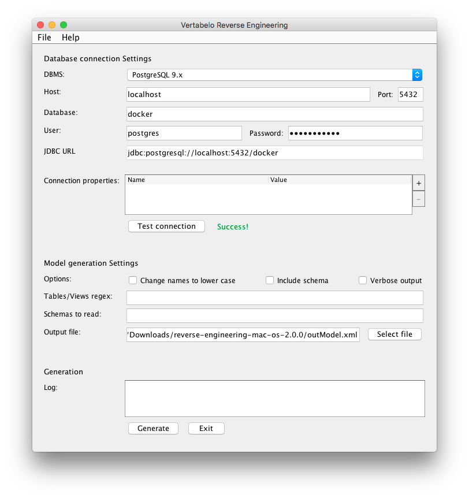
Task: Open the File menu
Action: click(x=44, y=38)
